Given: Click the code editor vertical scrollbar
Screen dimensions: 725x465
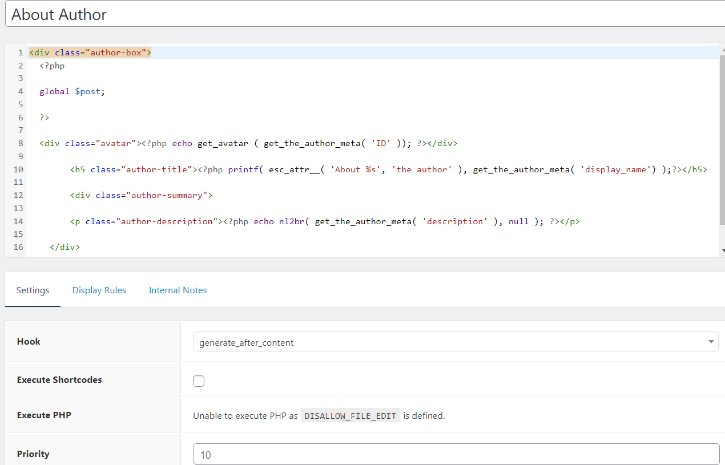Looking at the screenshot, I should (x=722, y=137).
